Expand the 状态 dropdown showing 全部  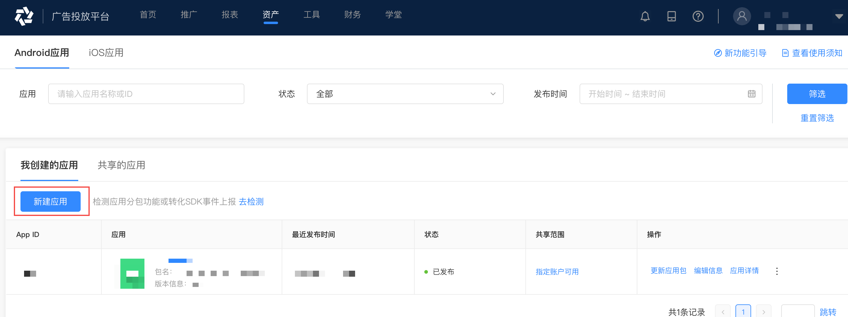(405, 94)
